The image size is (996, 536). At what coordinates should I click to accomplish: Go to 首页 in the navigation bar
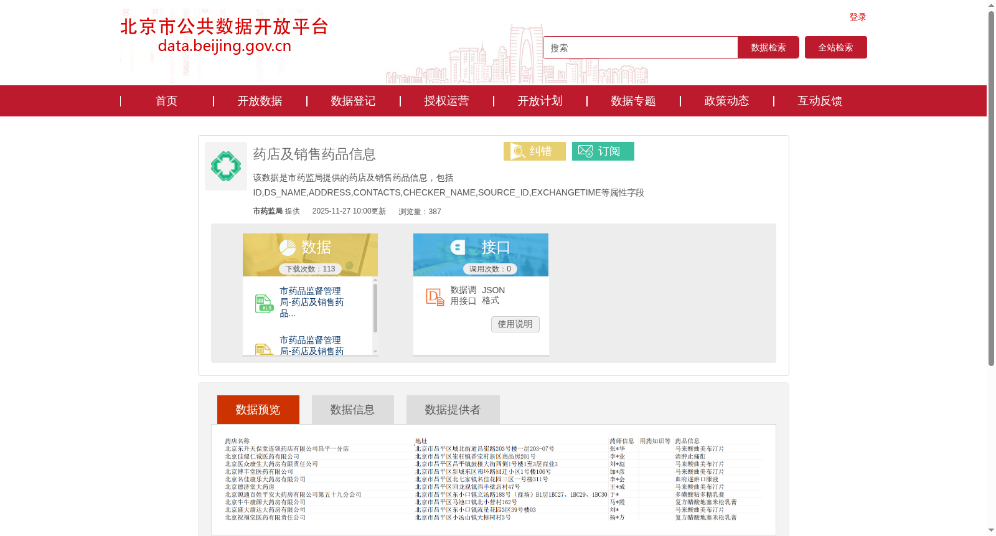(x=166, y=101)
